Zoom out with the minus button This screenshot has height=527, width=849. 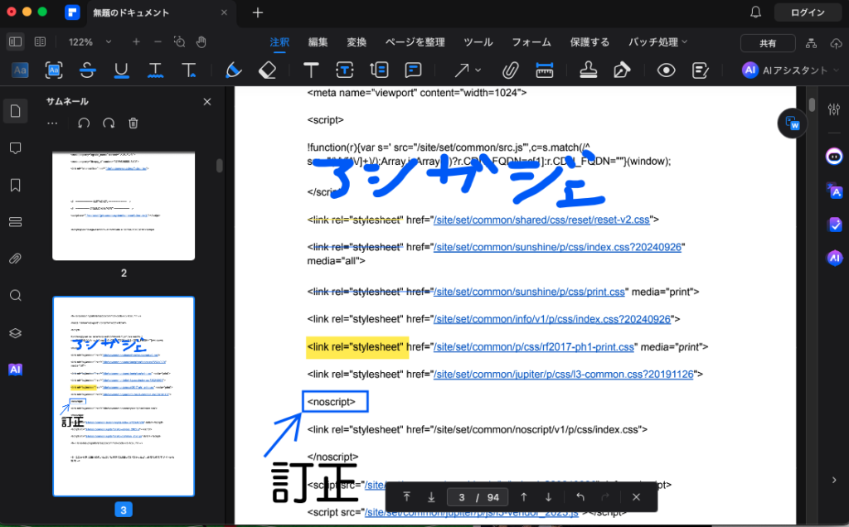pyautogui.click(x=158, y=41)
